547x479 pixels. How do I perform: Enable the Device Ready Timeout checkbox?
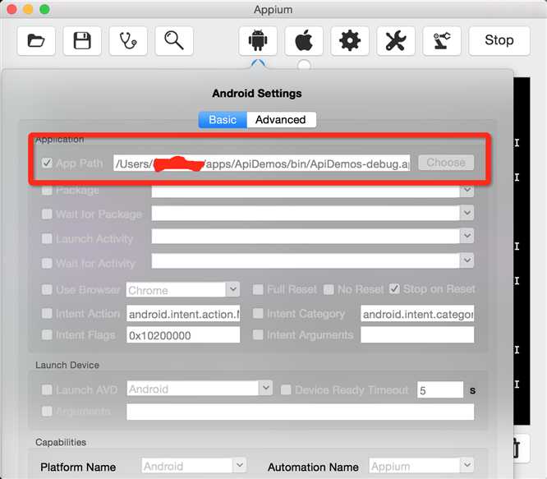286,389
